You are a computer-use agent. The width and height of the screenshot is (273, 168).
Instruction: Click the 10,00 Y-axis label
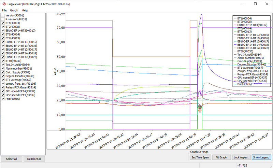pyautogui.click(x=61, y=115)
